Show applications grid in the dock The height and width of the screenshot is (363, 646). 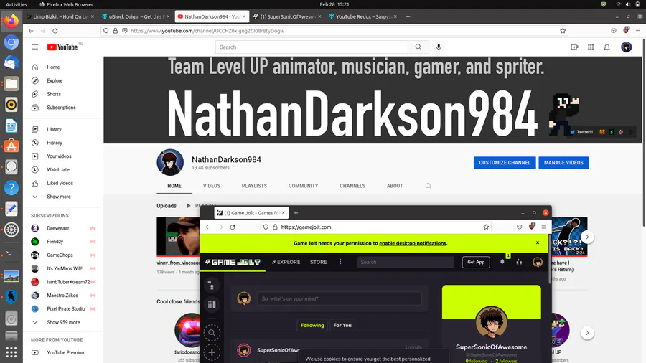tap(11, 352)
